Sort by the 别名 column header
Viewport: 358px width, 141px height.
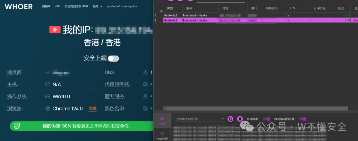(201, 8)
